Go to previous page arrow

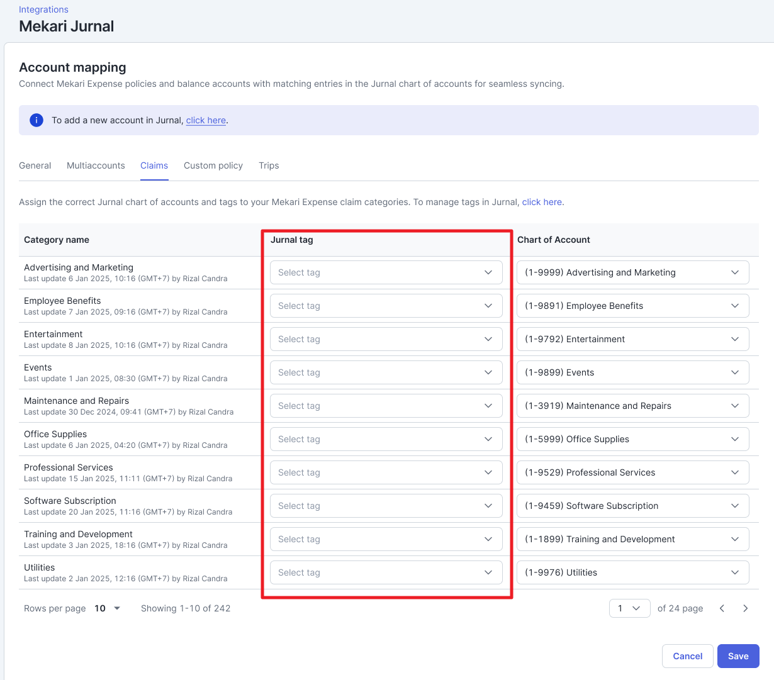[x=722, y=608]
